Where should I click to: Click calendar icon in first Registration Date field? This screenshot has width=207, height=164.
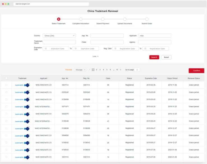[115, 49]
